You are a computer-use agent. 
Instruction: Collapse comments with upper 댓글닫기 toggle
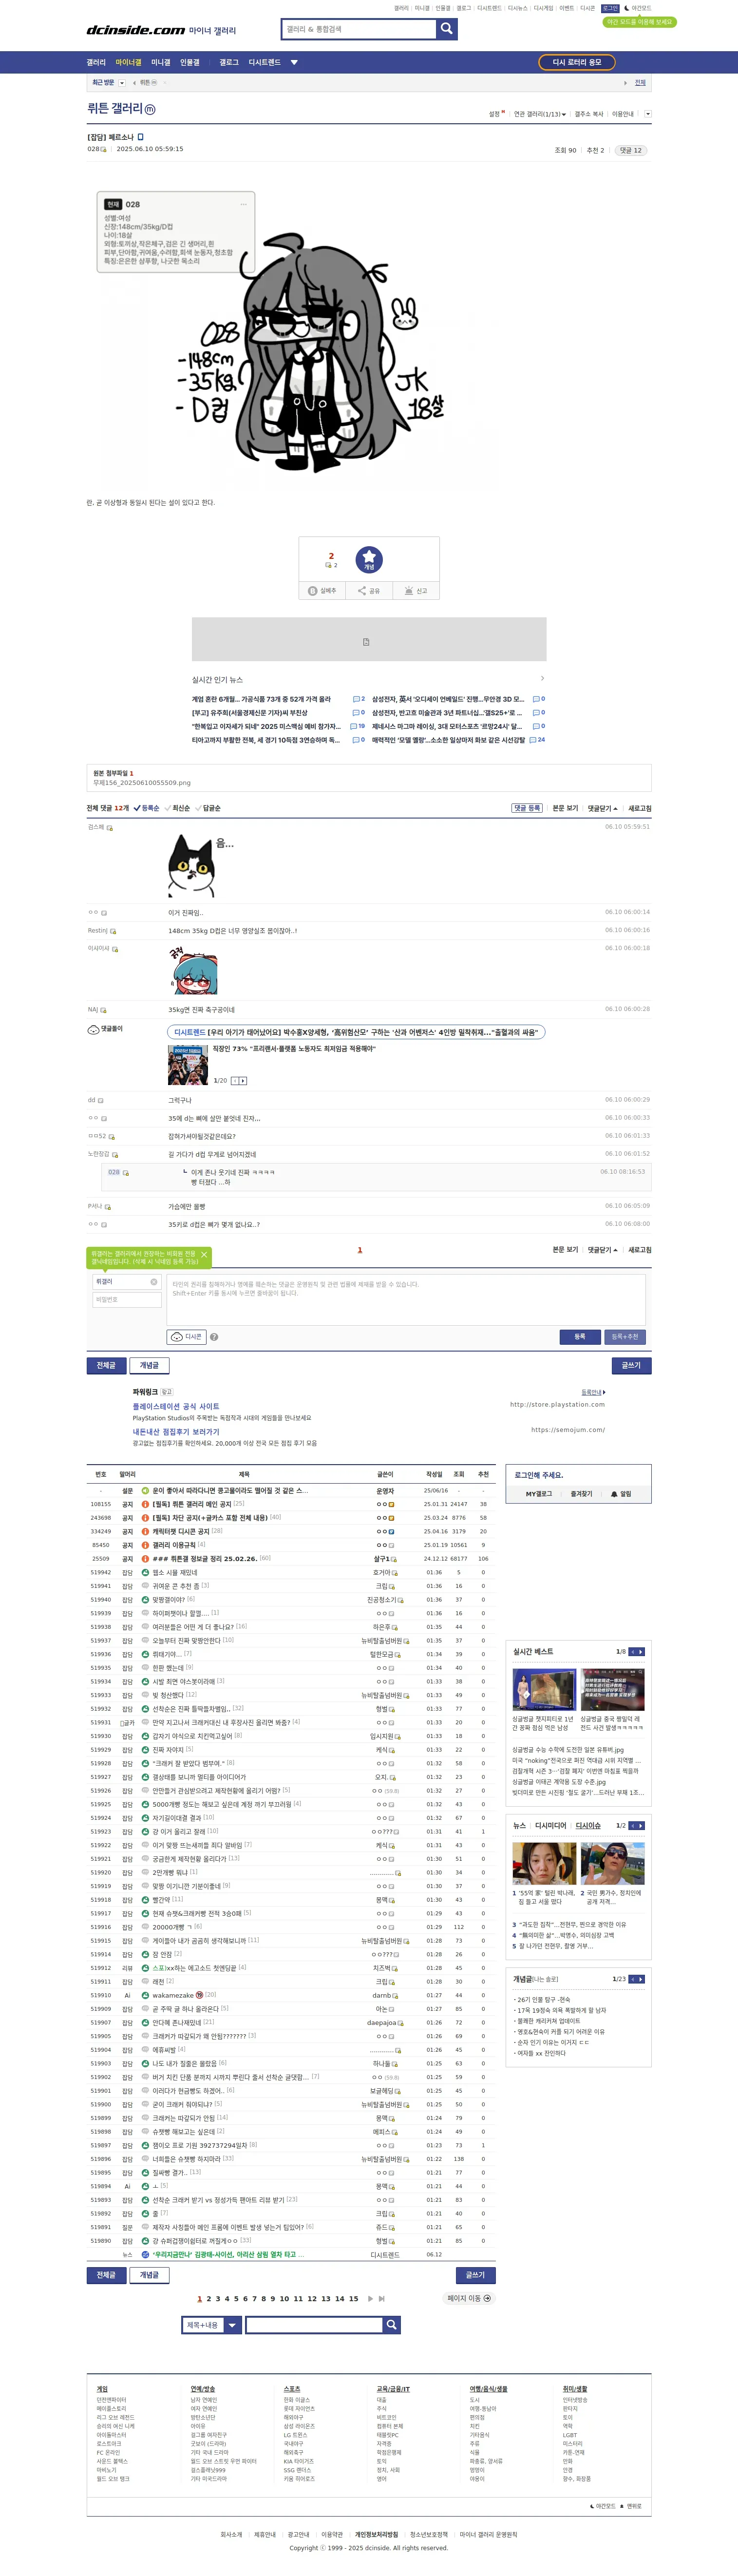click(x=602, y=808)
